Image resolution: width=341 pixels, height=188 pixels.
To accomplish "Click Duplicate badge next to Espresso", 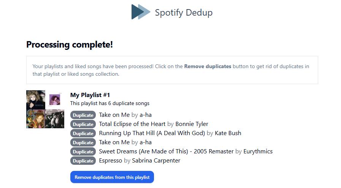I will tap(83, 161).
